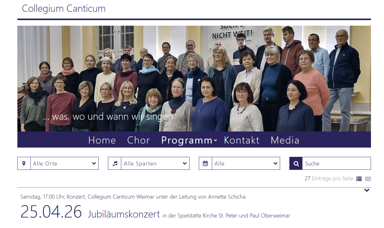384x228 pixels.
Task: Select the Programm menu item
Action: (187, 140)
